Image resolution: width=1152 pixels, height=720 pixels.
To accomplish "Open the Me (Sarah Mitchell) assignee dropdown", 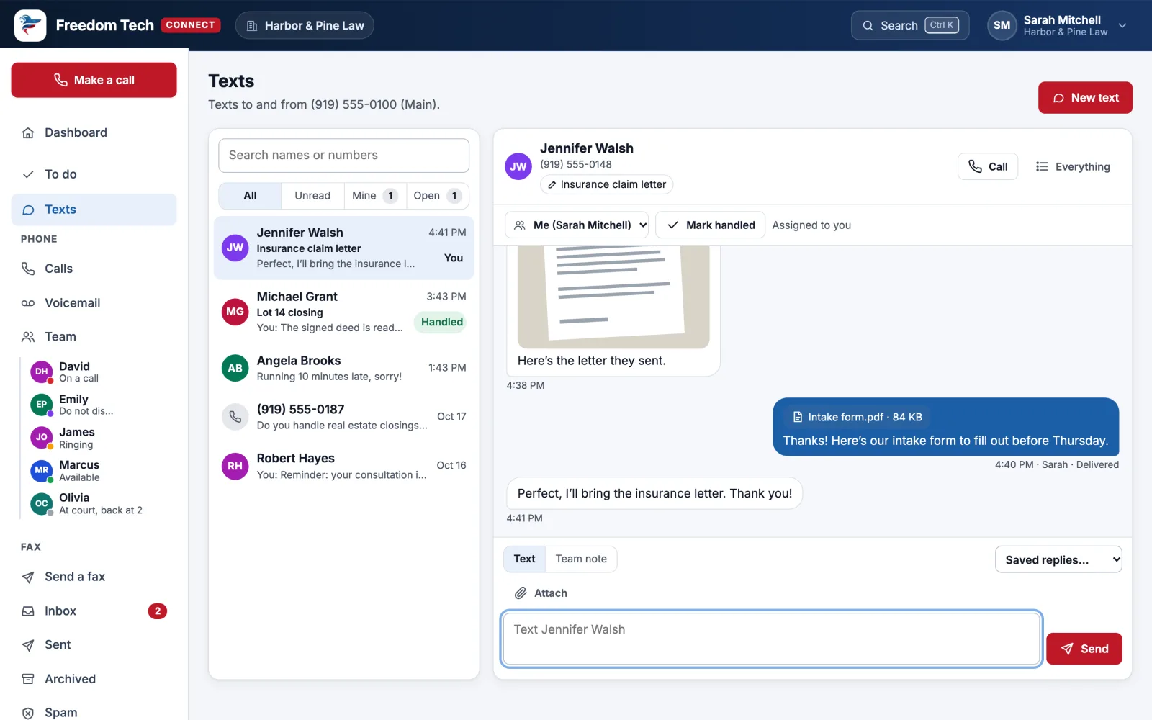I will point(577,225).
